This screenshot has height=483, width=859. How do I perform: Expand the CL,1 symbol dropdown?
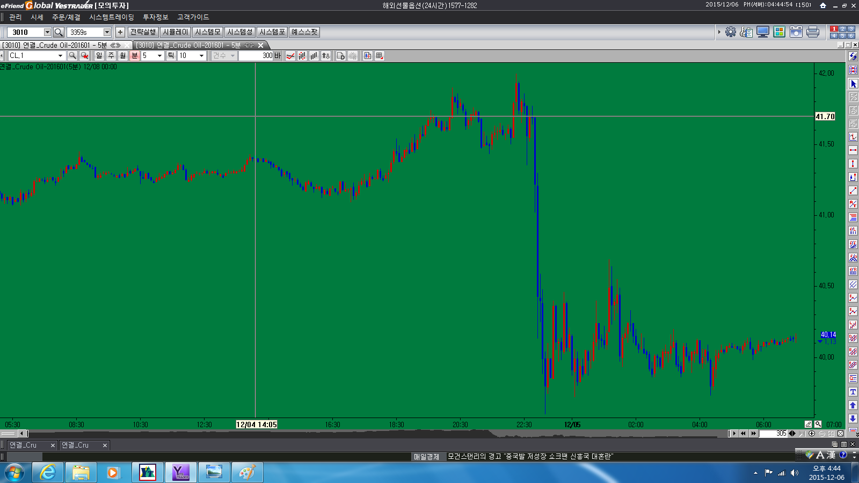point(60,56)
